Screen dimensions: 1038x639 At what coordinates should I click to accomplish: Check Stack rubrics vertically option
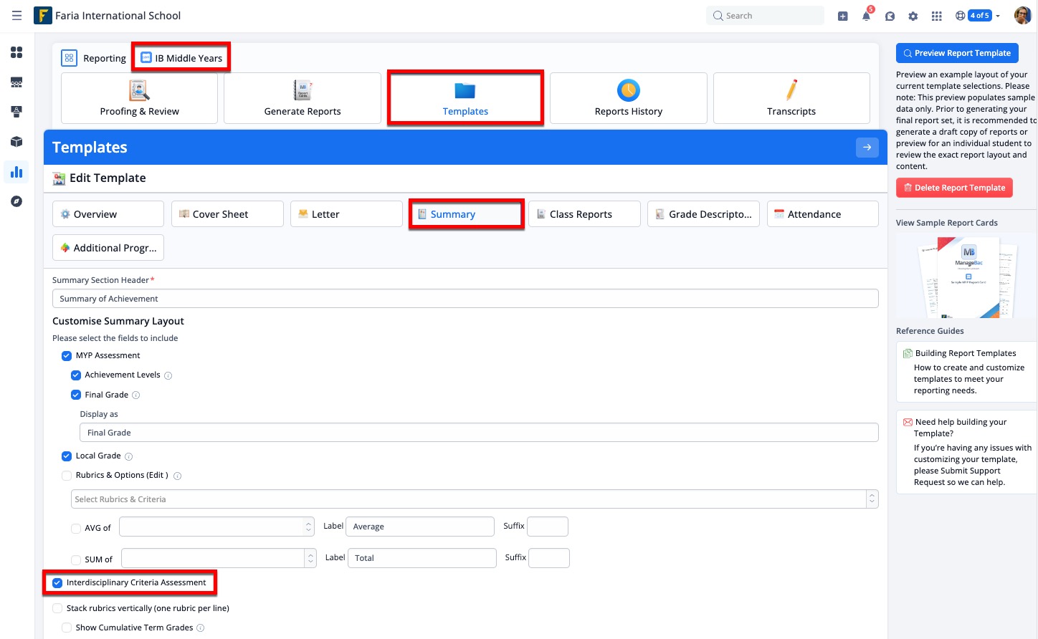coord(57,608)
